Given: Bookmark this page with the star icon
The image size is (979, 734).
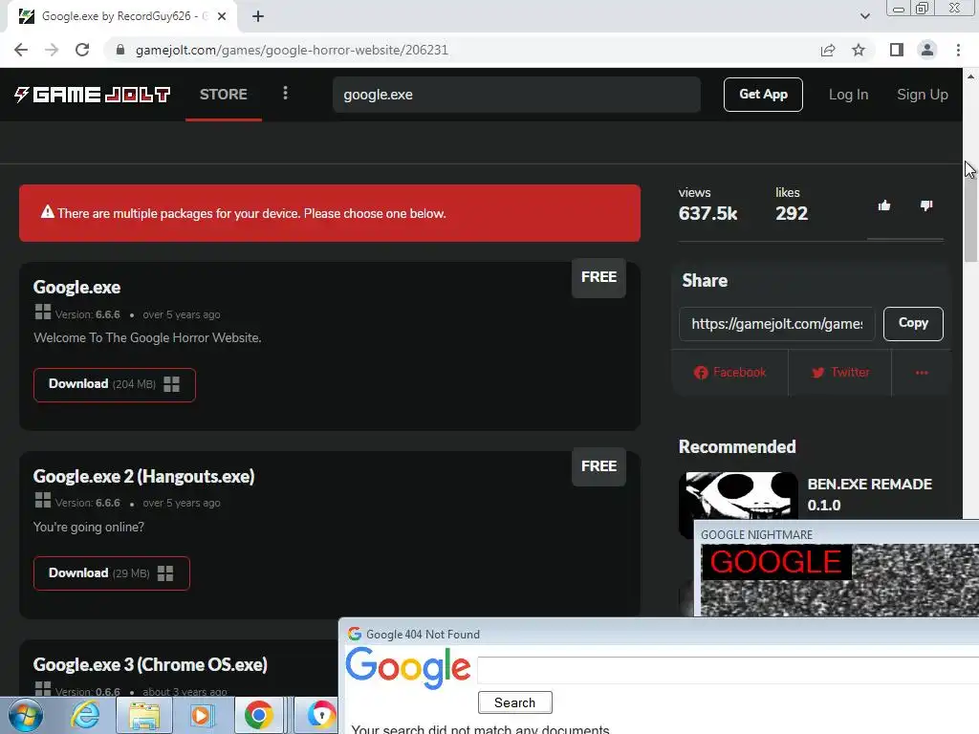Looking at the screenshot, I should click(x=859, y=50).
